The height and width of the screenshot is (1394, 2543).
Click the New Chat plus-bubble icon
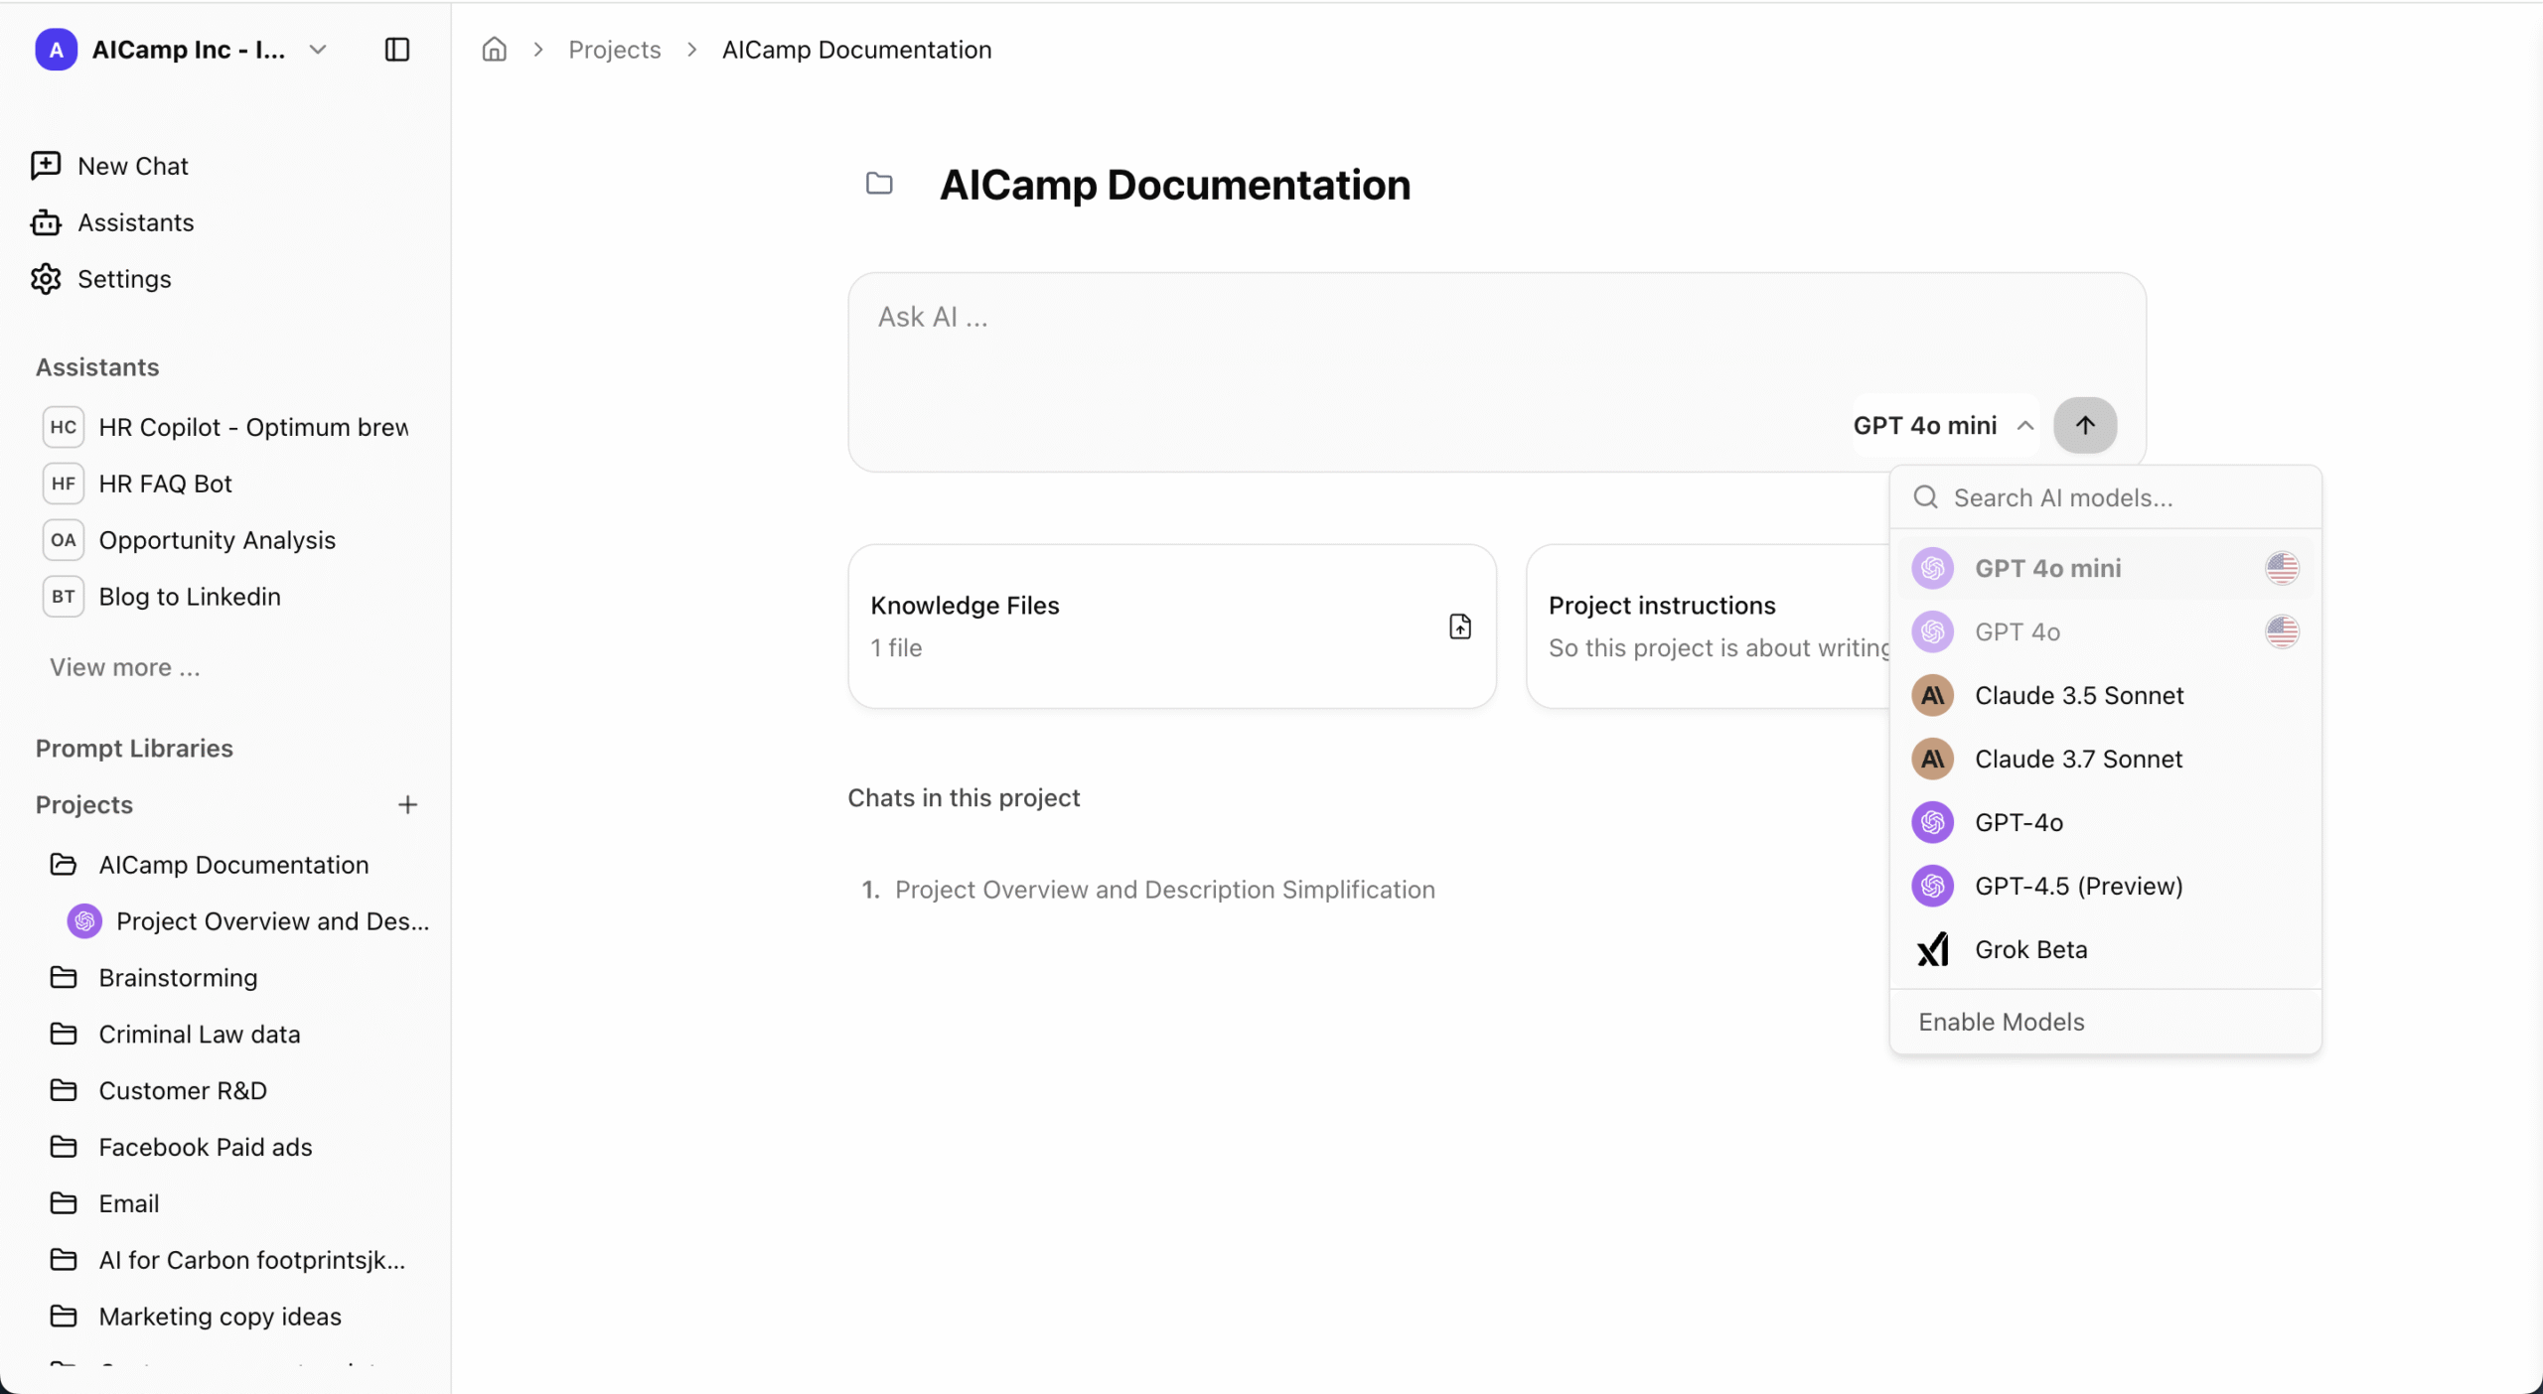[x=46, y=166]
